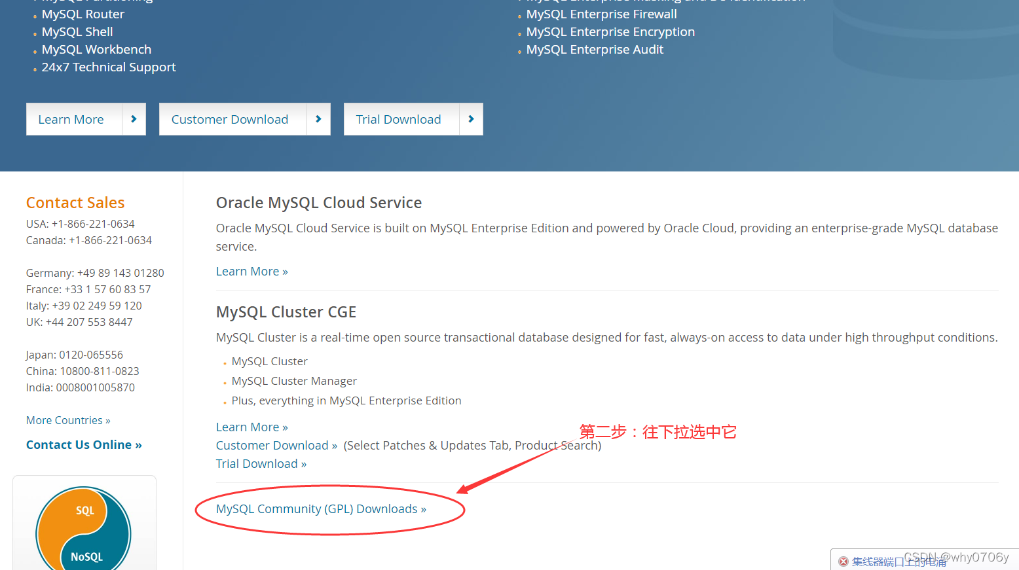This screenshot has height=570, width=1019.
Task: Open MySQL Cluster Manager list item
Action: (x=294, y=381)
